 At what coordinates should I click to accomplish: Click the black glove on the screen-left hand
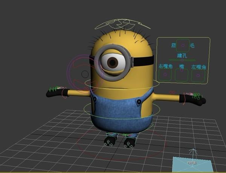click(x=57, y=93)
